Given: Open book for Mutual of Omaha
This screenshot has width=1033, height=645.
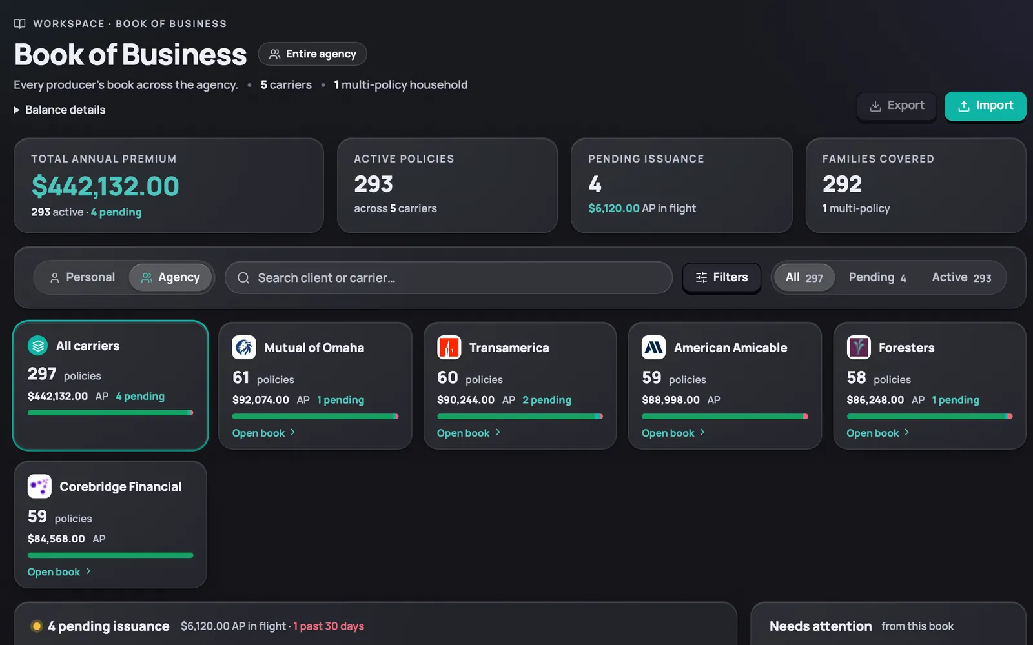Looking at the screenshot, I should pos(264,433).
